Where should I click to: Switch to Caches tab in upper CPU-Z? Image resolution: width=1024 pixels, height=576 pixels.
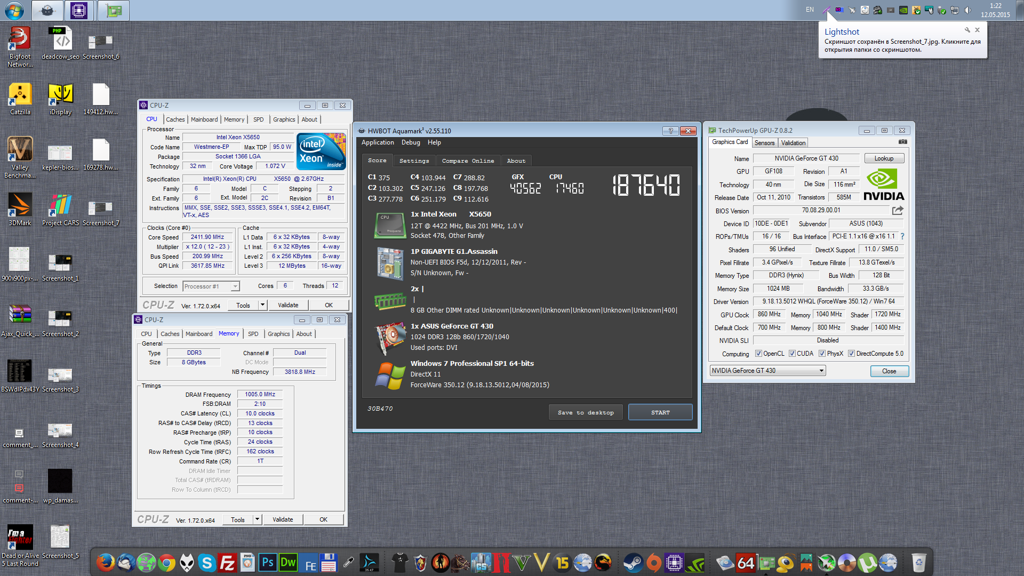tap(175, 119)
